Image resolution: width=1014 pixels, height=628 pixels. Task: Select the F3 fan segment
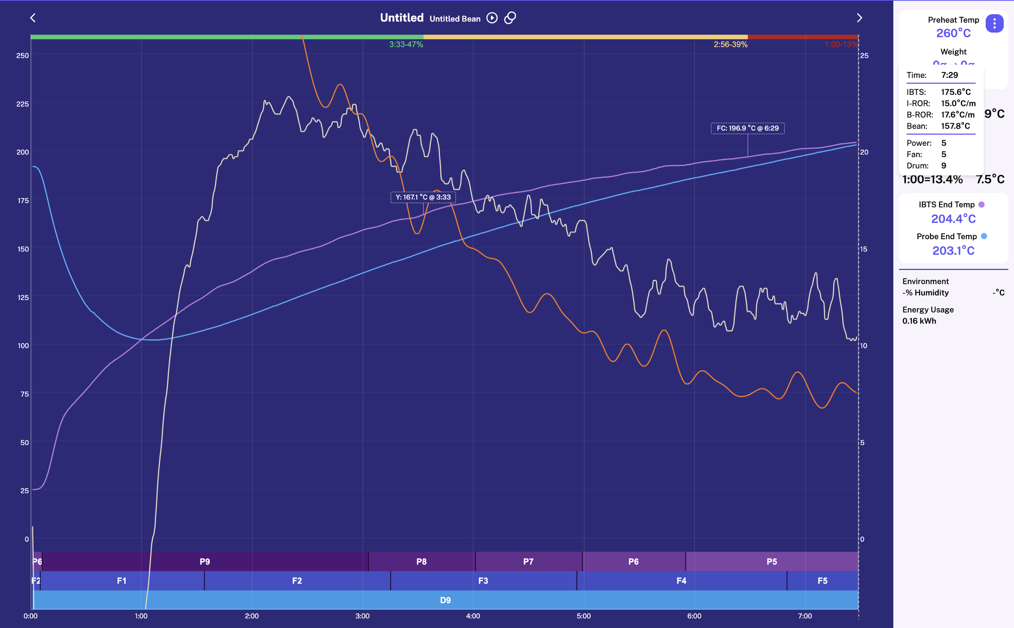(483, 581)
